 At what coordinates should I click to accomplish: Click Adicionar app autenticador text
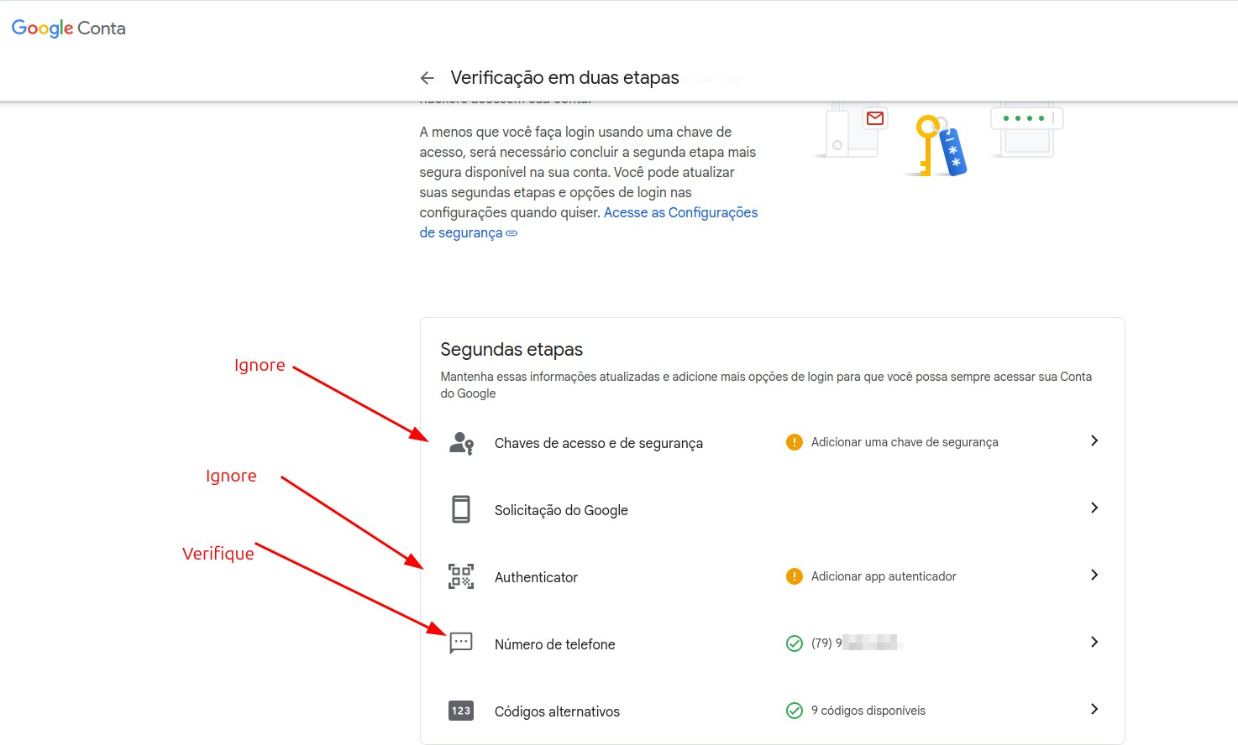884,576
